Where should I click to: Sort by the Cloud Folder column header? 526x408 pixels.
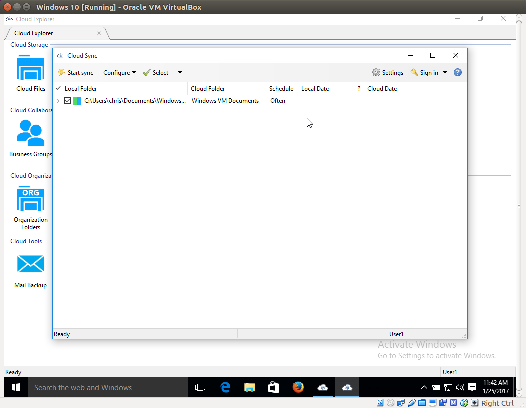point(227,89)
